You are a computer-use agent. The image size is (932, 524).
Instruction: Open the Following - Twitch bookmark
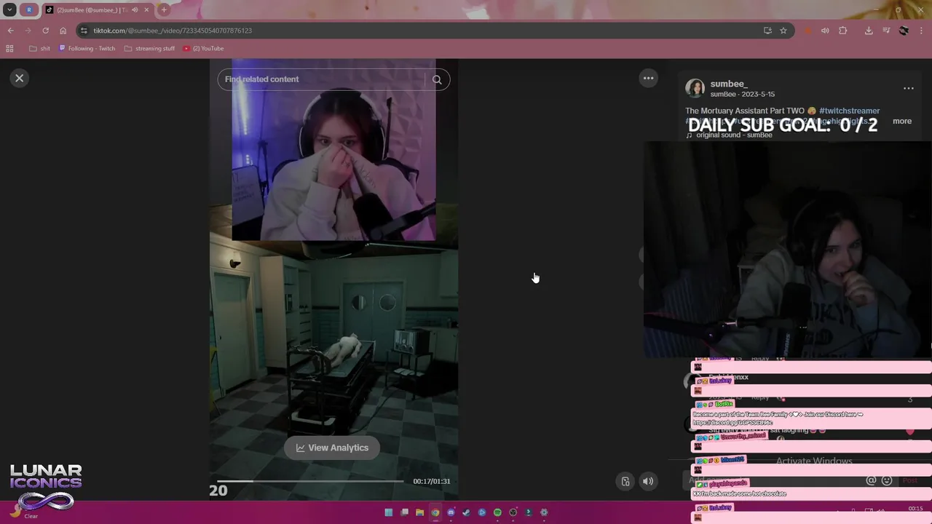click(x=87, y=49)
